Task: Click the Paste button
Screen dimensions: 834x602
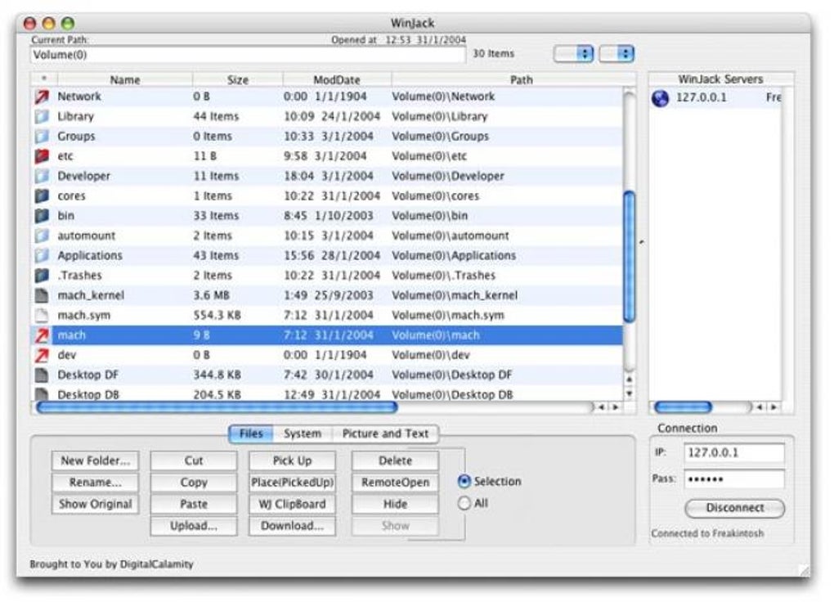Action: (x=194, y=504)
